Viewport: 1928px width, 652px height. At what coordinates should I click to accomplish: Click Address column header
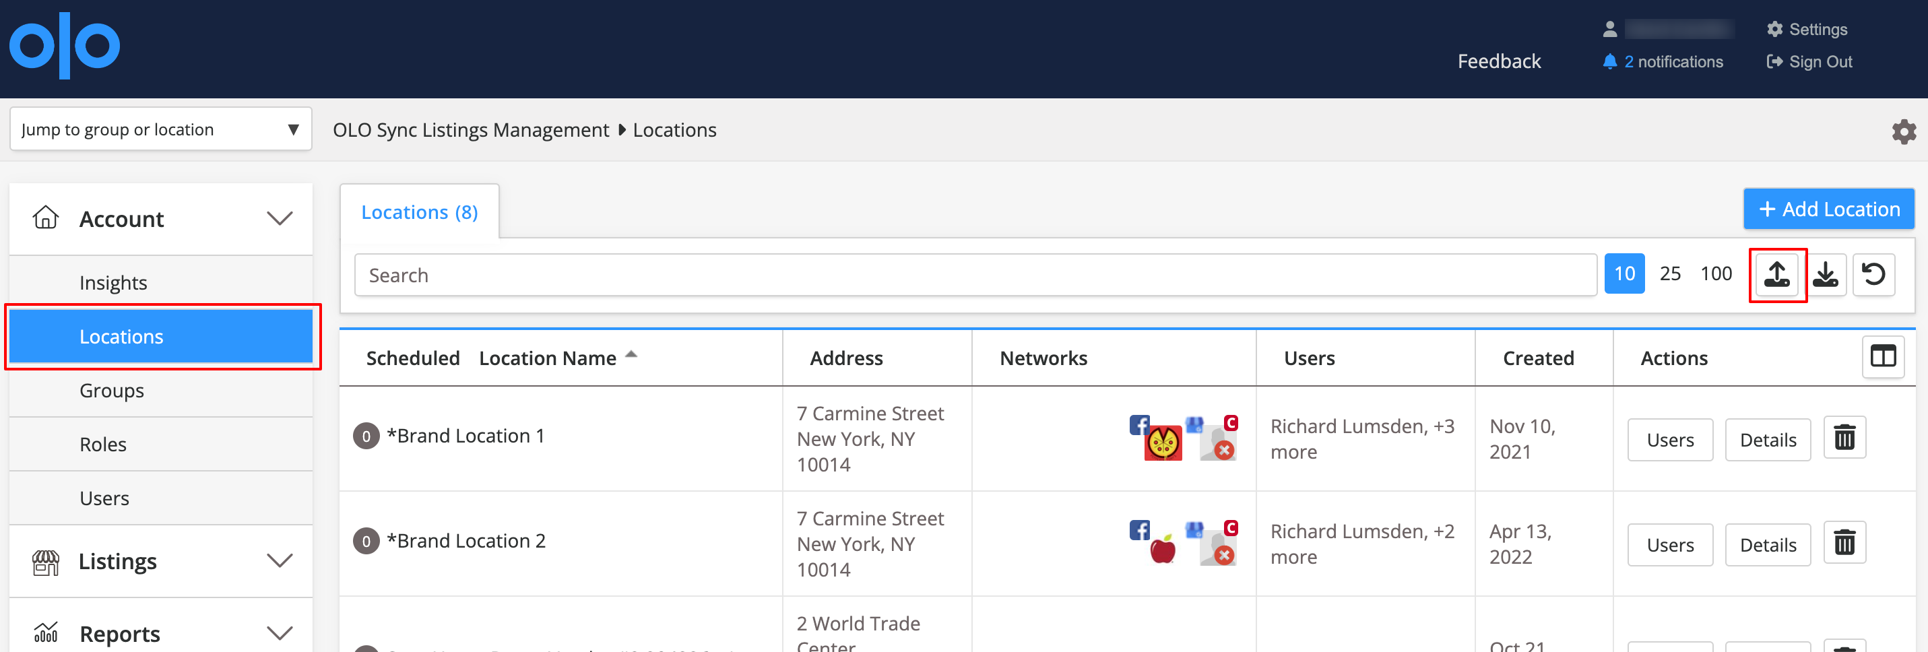pyautogui.click(x=845, y=358)
